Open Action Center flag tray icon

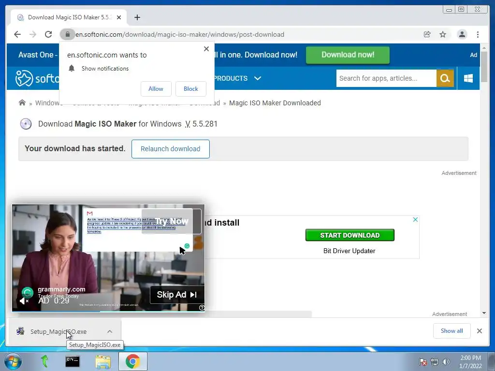pyautogui.click(x=422, y=362)
